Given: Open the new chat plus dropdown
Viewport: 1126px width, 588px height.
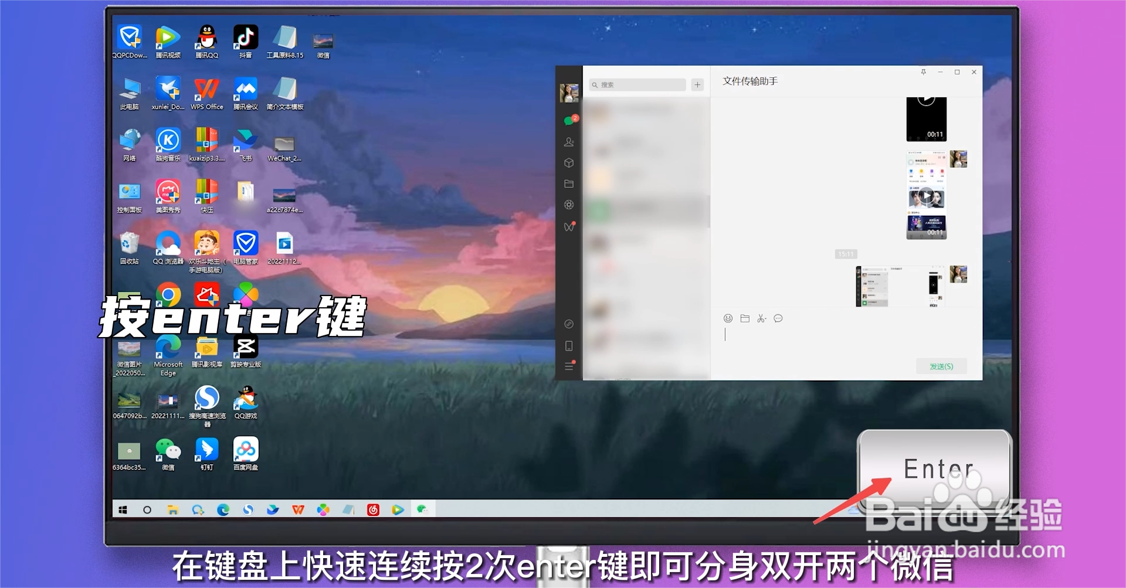Looking at the screenshot, I should click(697, 84).
